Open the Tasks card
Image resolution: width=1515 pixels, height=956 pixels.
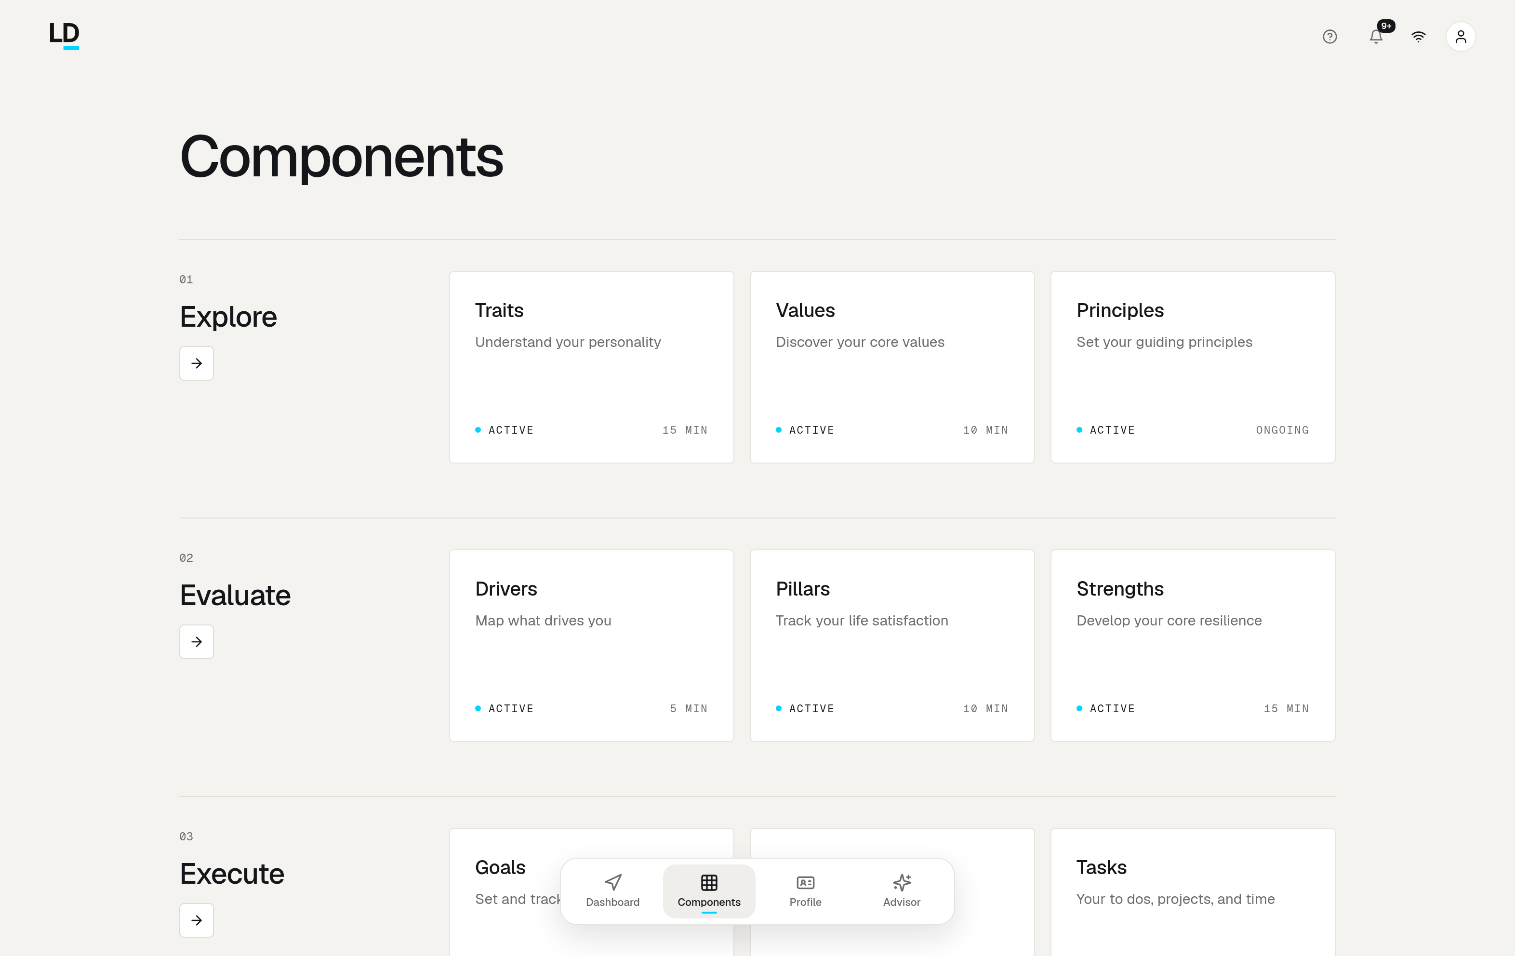click(x=1193, y=892)
